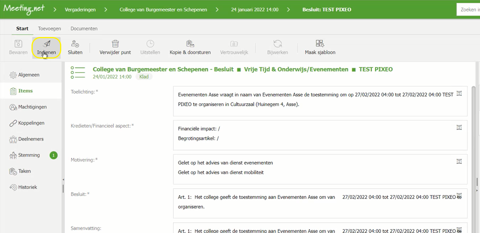This screenshot has height=233, width=480.
Task: Collapse the left sidebar panel handle
Action: tap(62, 179)
